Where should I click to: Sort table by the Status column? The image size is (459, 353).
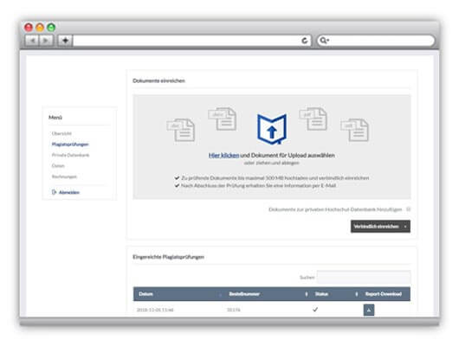(x=321, y=294)
